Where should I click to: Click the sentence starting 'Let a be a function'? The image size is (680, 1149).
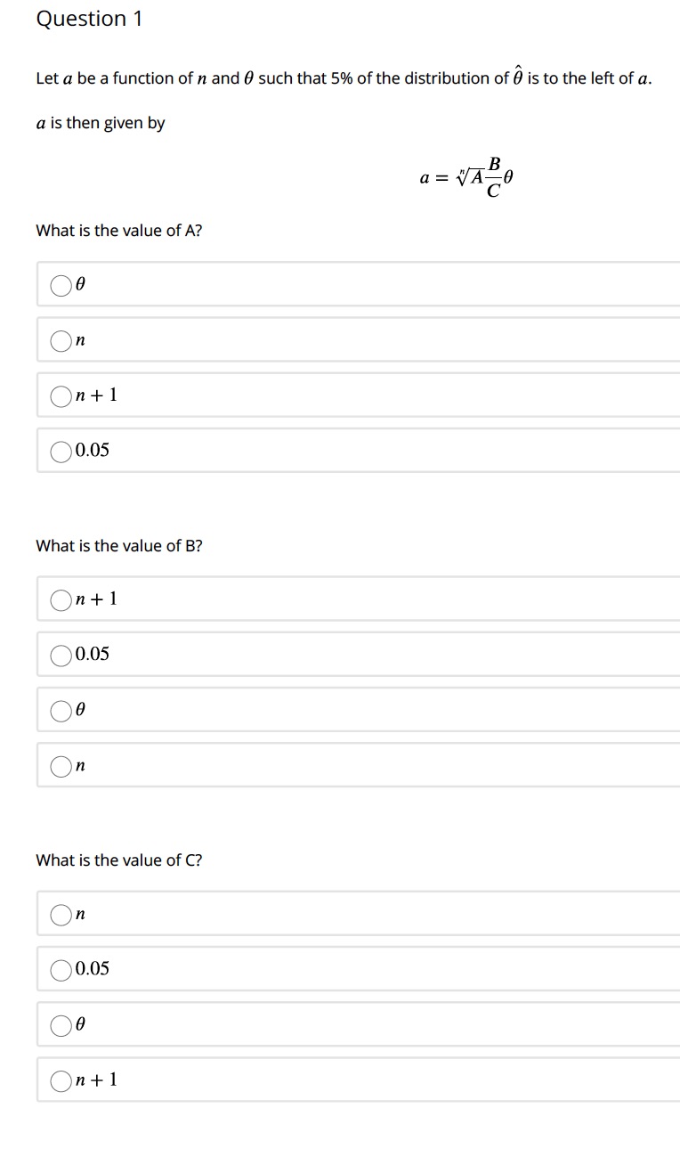344,78
